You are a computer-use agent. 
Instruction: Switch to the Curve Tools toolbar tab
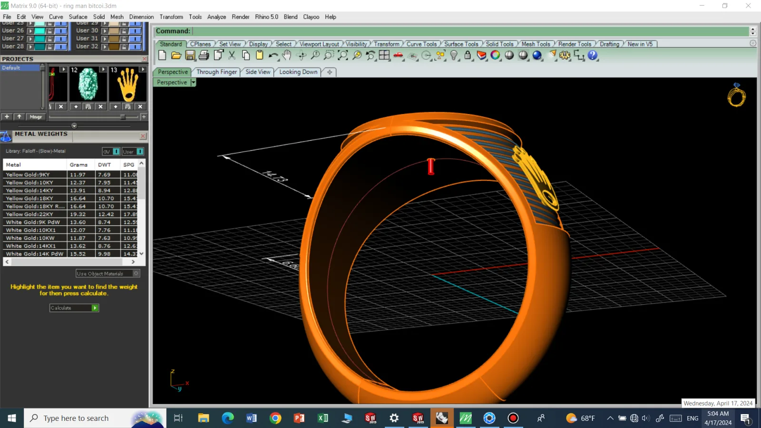click(421, 44)
